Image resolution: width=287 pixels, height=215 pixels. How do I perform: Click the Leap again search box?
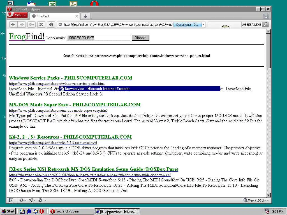tap(98, 38)
